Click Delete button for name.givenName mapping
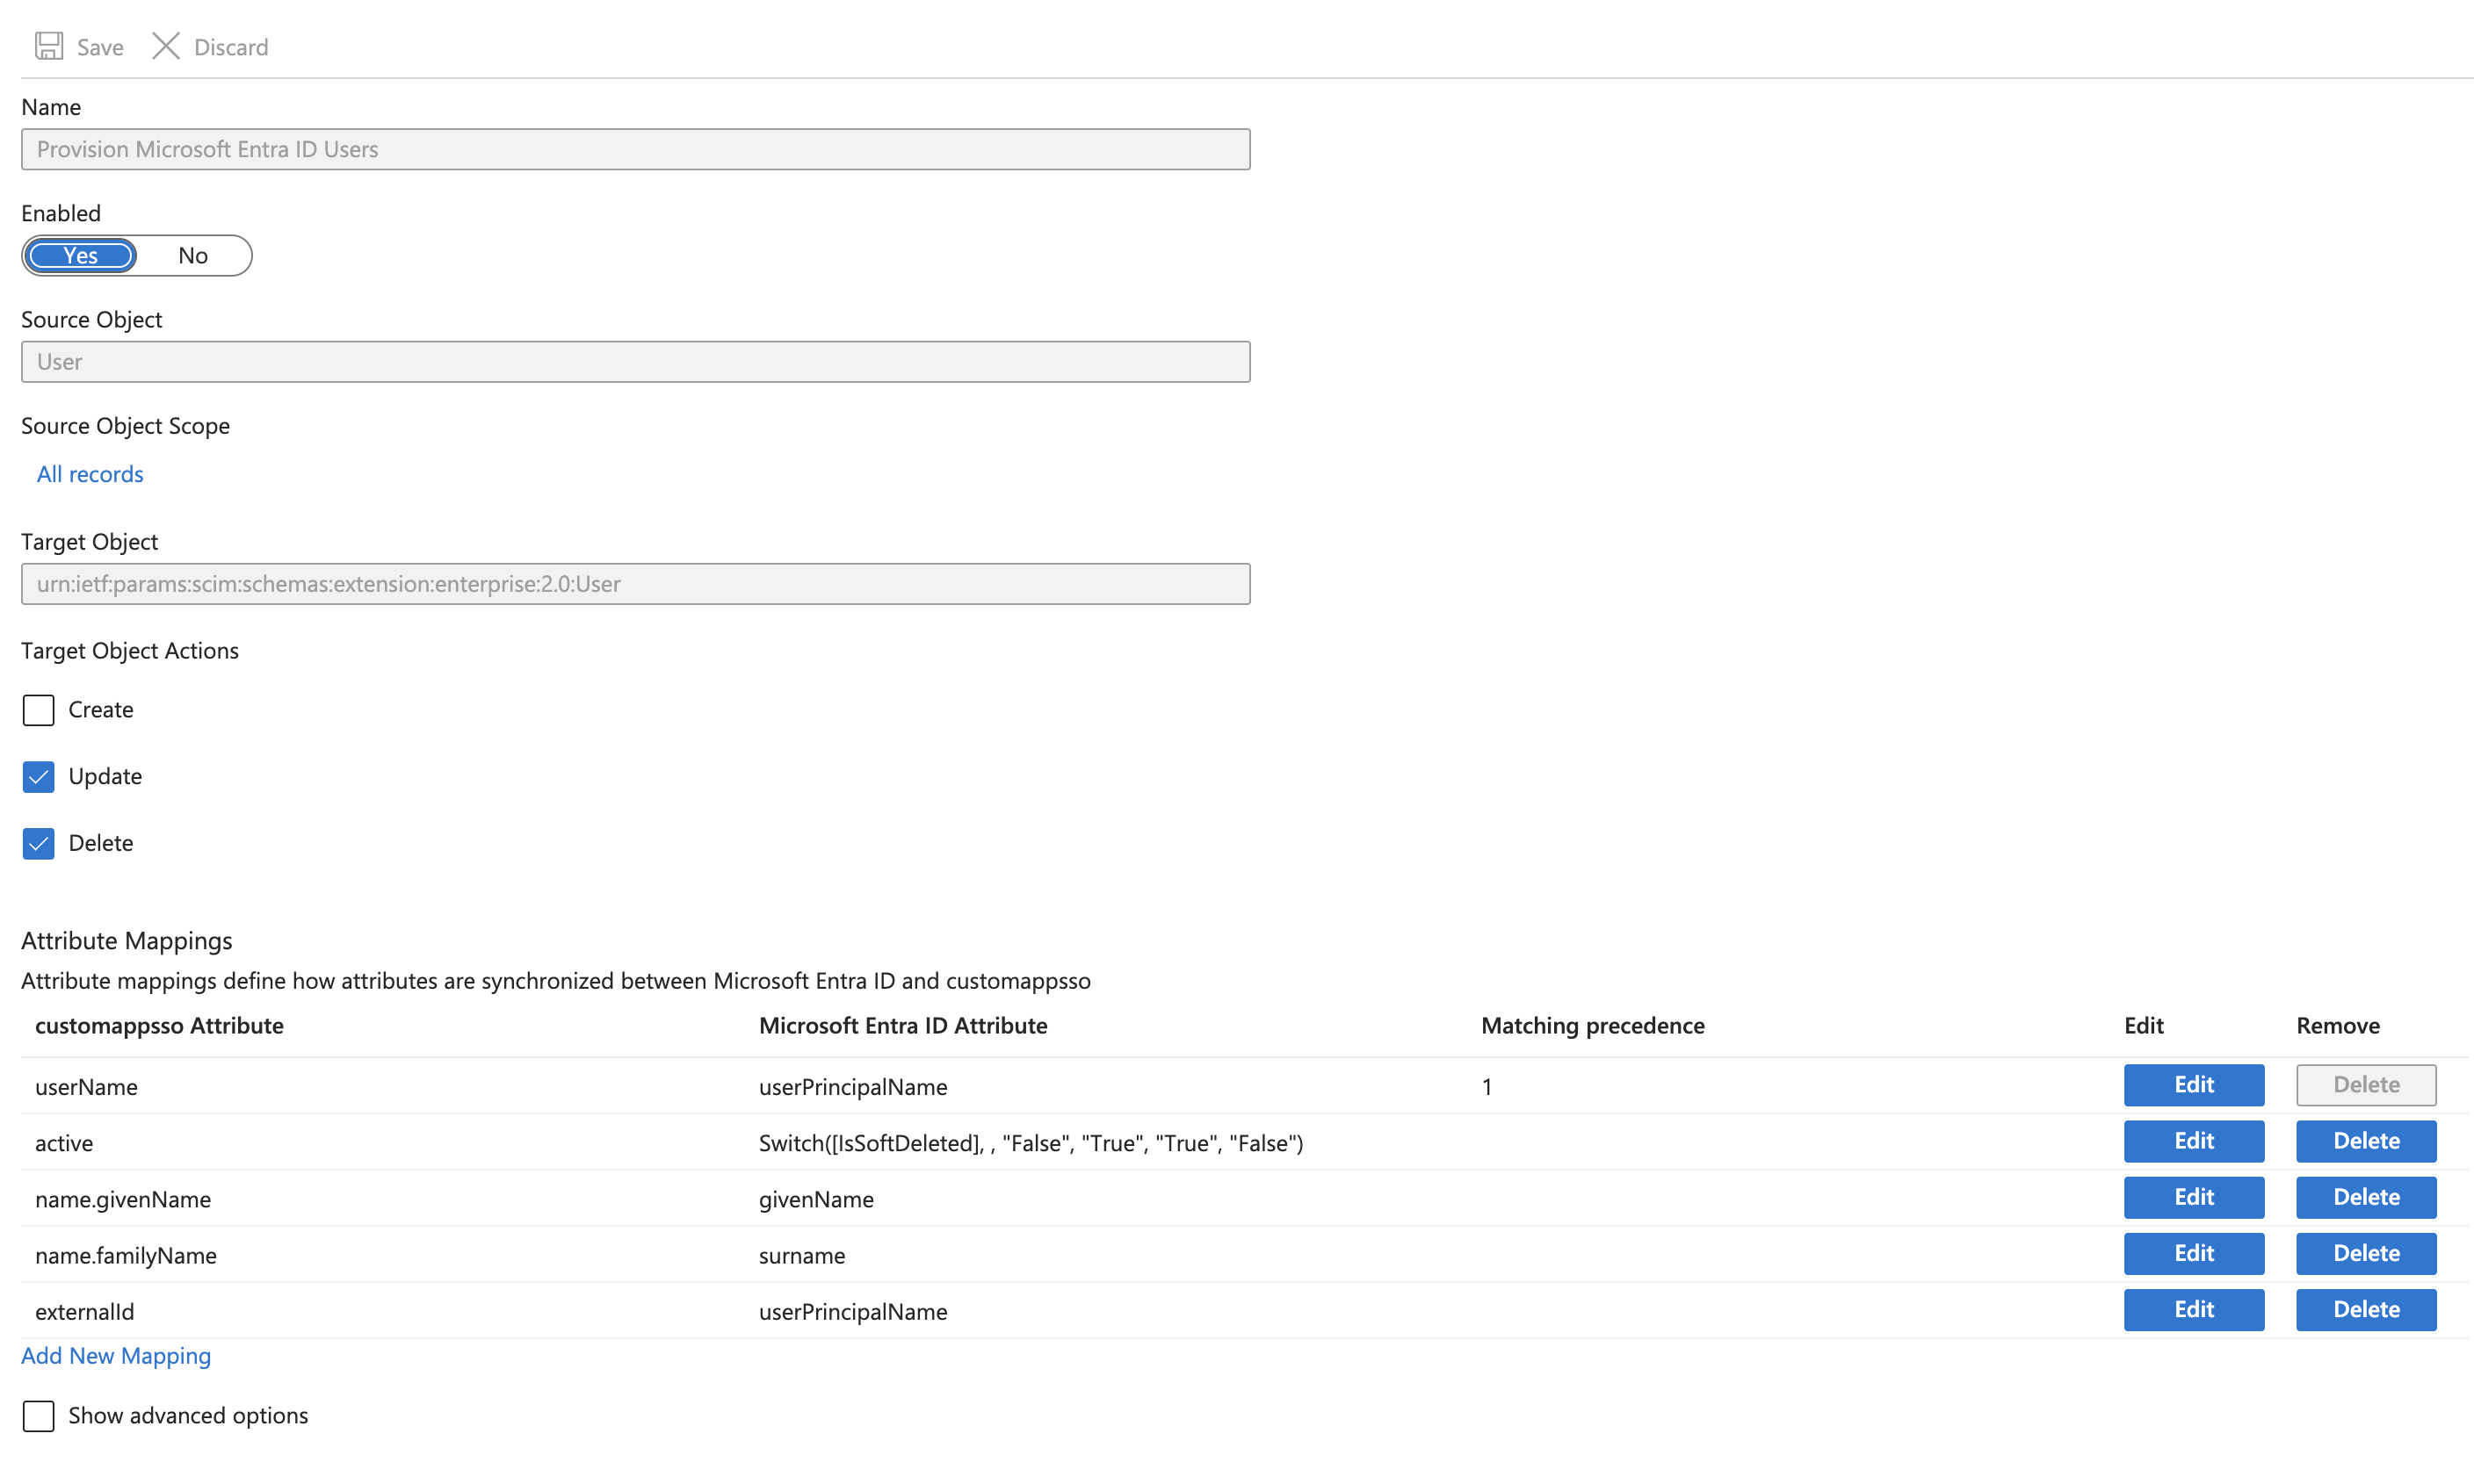Screen dimensions: 2474x1484 pyautogui.click(x=2364, y=1196)
